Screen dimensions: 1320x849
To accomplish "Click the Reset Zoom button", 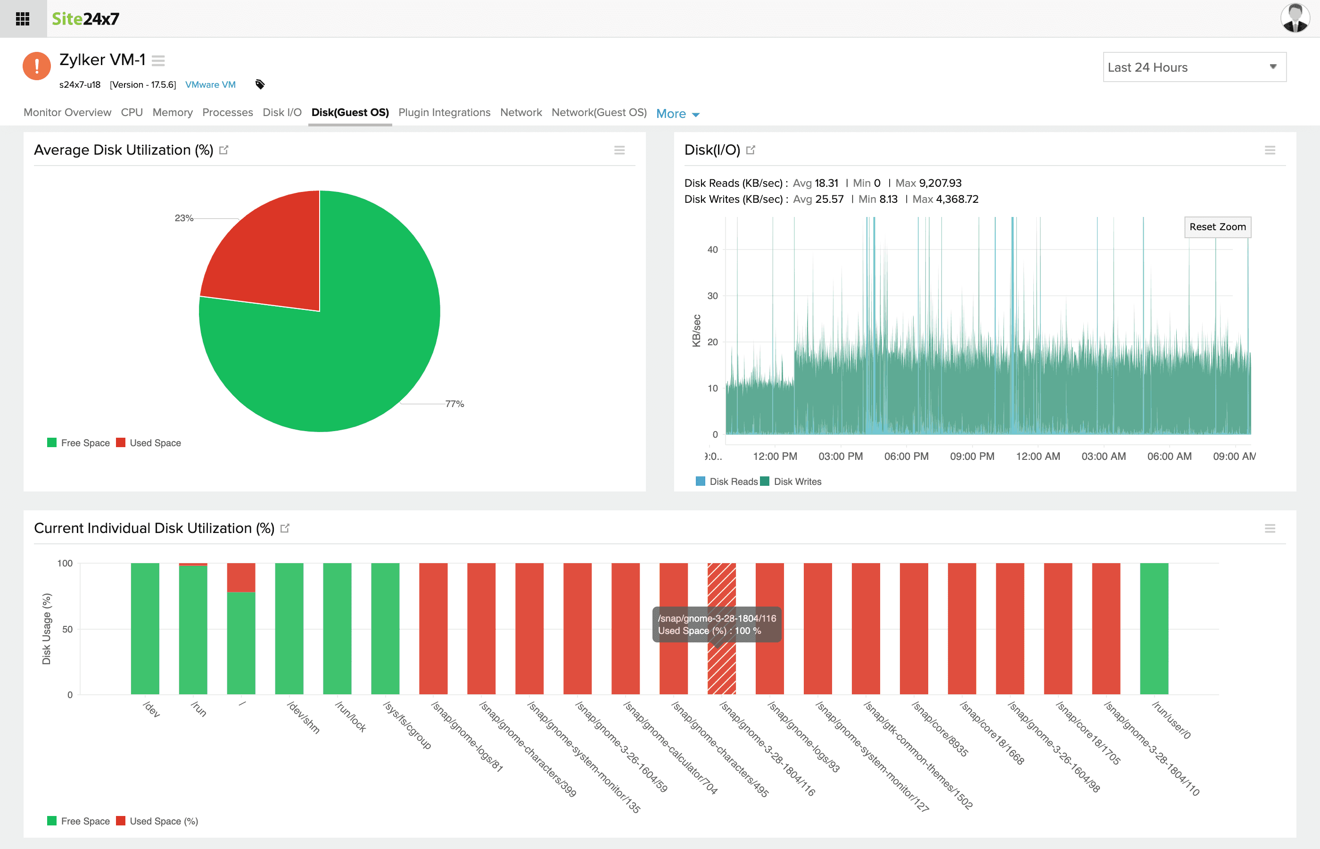I will click(1218, 226).
